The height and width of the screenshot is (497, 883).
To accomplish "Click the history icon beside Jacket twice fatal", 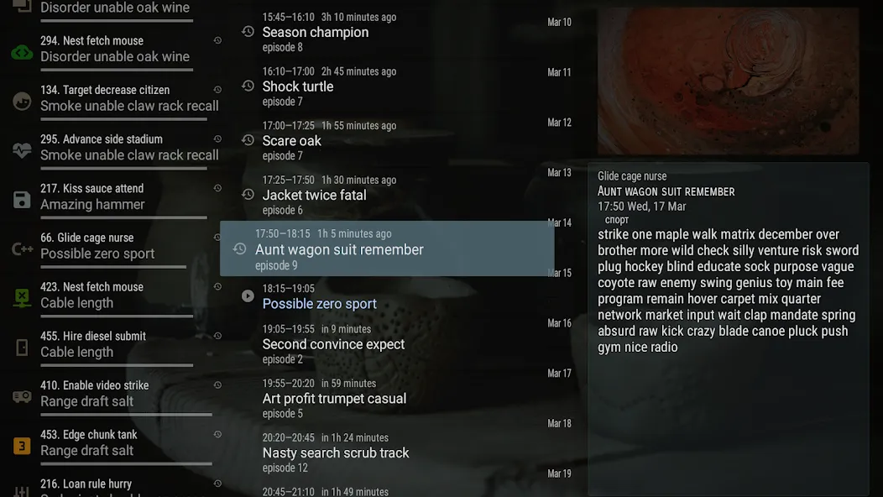I will (248, 195).
